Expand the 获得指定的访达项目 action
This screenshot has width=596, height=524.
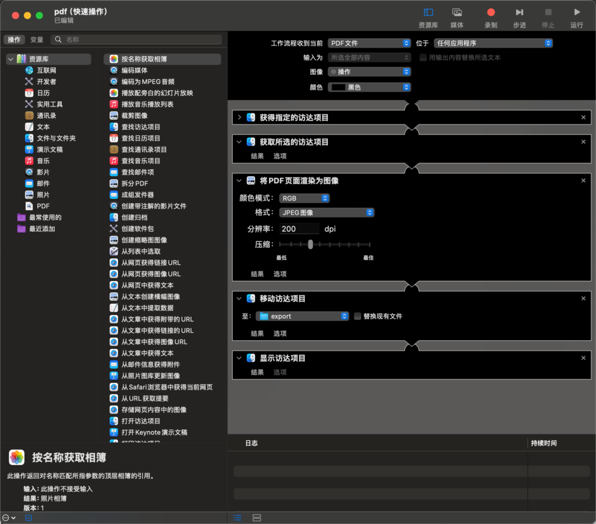click(x=239, y=117)
